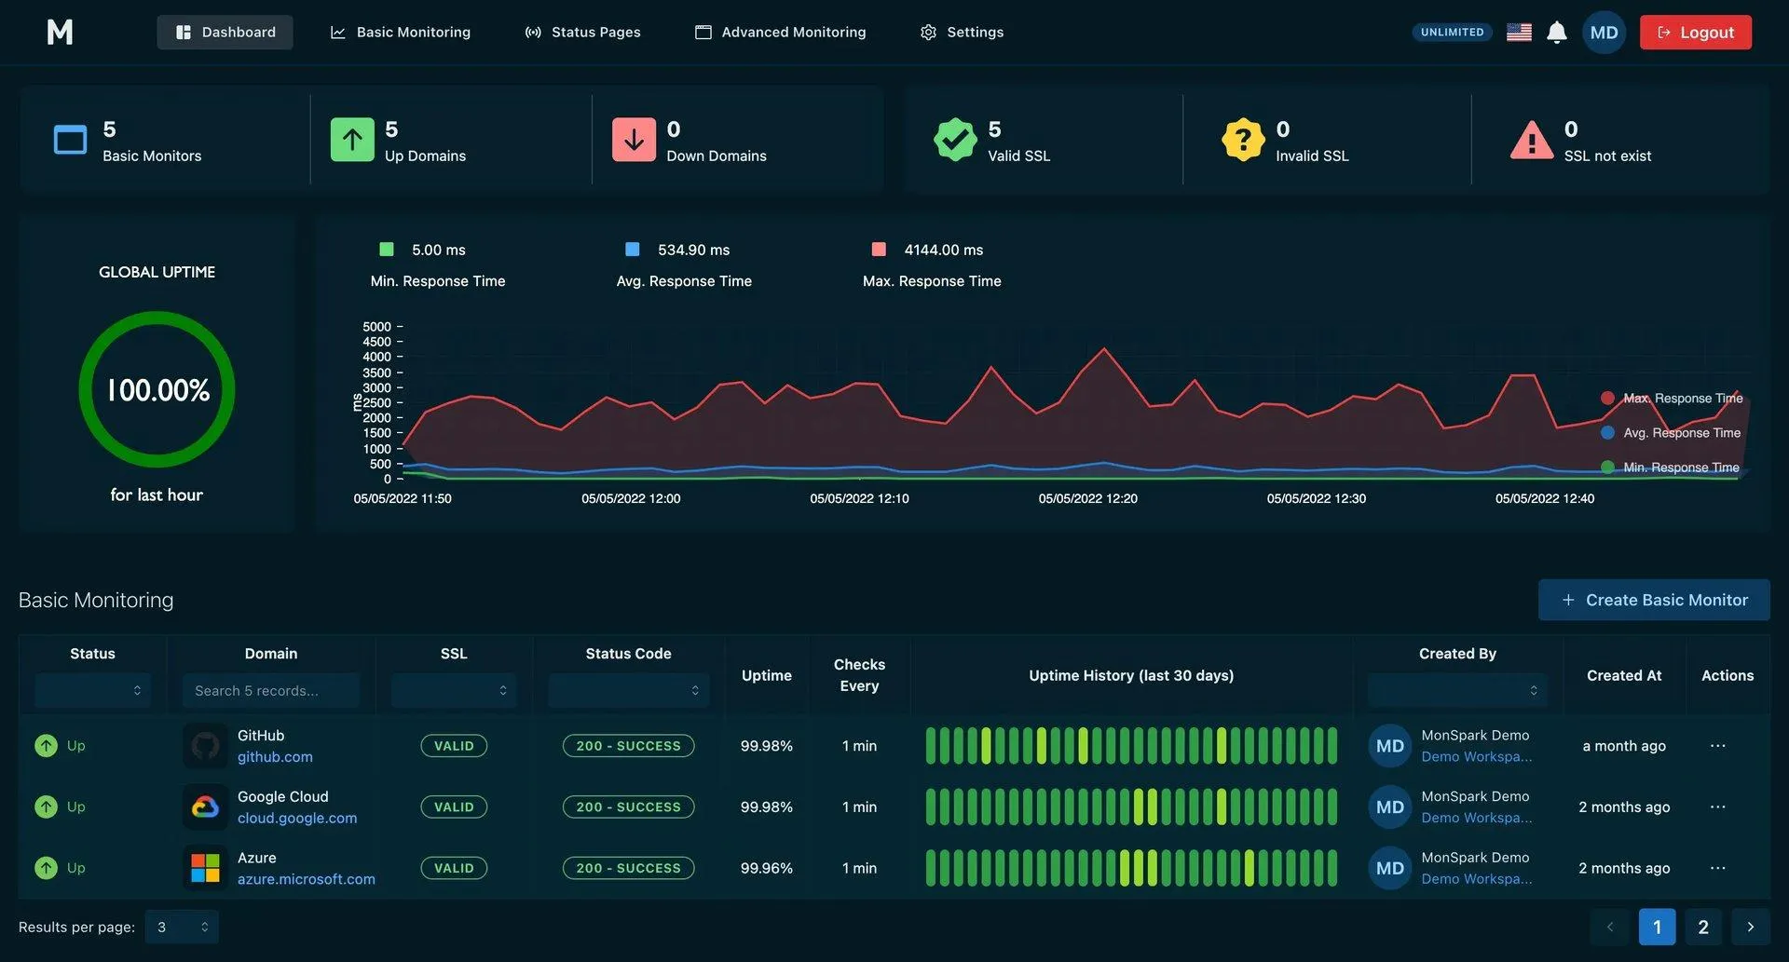Viewport: 1789px width, 962px height.
Task: Toggle Max. Response Time legend series
Action: (x=1672, y=399)
